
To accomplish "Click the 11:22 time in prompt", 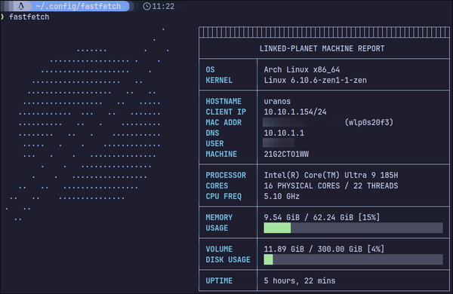I will pyautogui.click(x=163, y=6).
